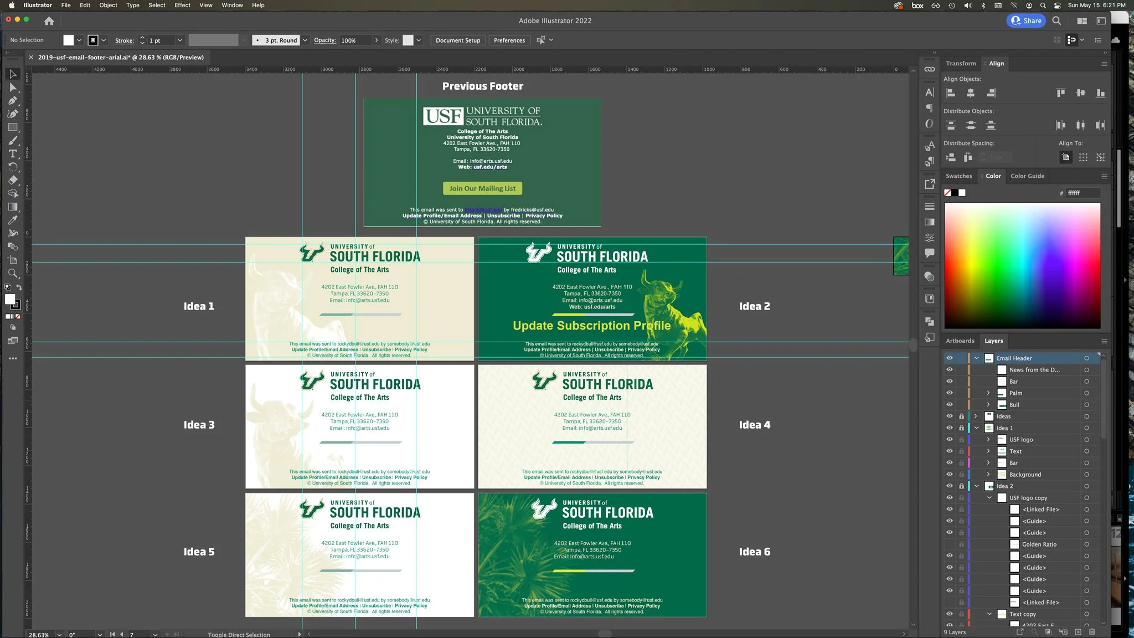Show the hidden Golden Ratio sublayer

tap(950, 544)
